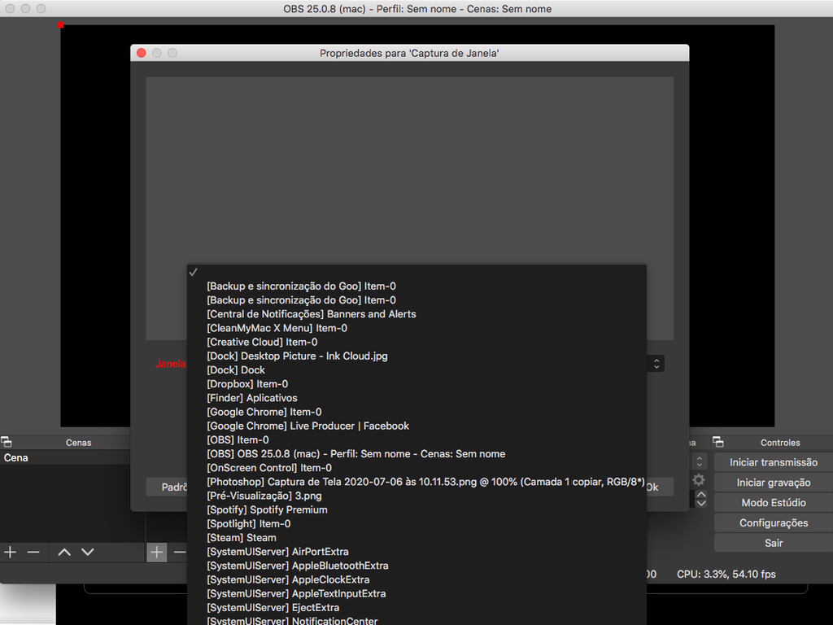Choose Google Chrome Item-0 entry
This screenshot has width=833, height=625.
(x=416, y=412)
